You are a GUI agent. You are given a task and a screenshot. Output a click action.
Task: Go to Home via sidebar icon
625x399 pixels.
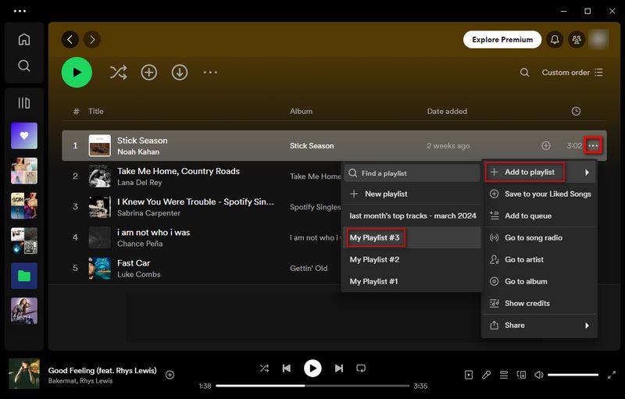click(x=24, y=39)
